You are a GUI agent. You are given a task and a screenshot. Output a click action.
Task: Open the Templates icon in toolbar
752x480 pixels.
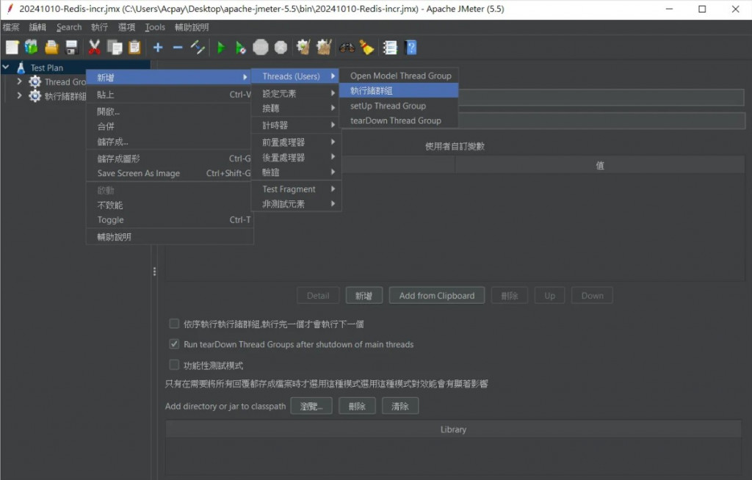[x=31, y=48]
